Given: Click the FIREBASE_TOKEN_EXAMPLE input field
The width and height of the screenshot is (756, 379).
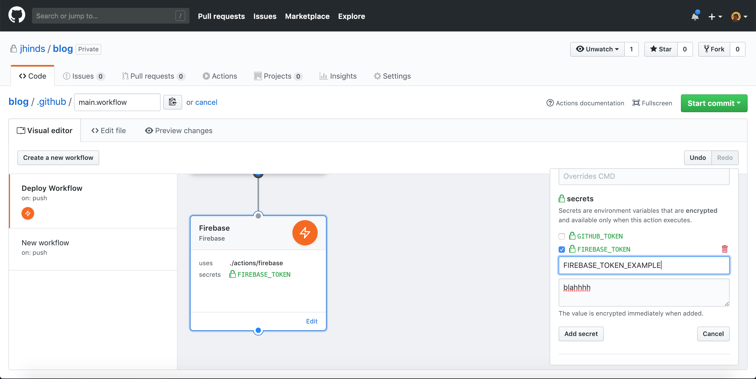Looking at the screenshot, I should coord(644,266).
